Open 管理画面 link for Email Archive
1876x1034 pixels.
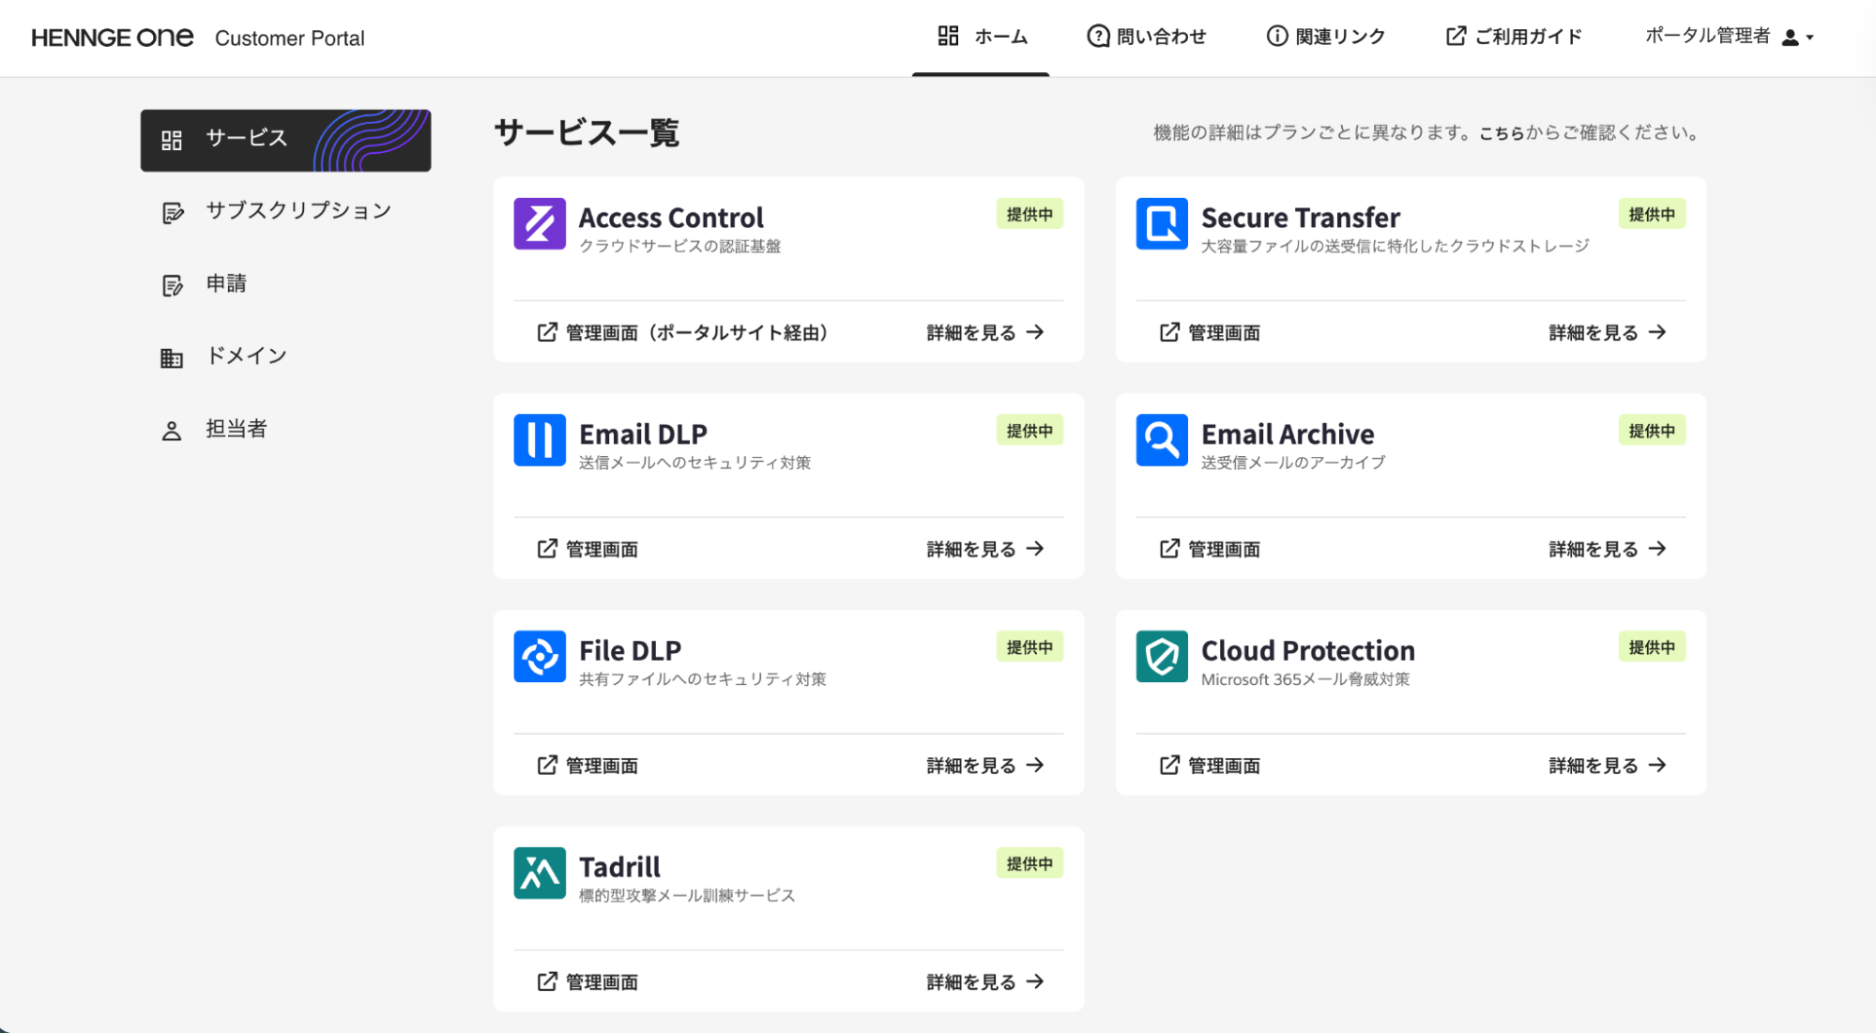(1210, 549)
